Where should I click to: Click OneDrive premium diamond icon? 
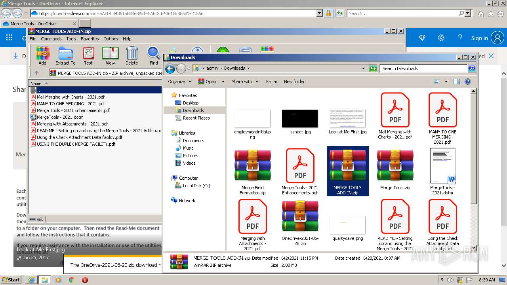point(422,38)
